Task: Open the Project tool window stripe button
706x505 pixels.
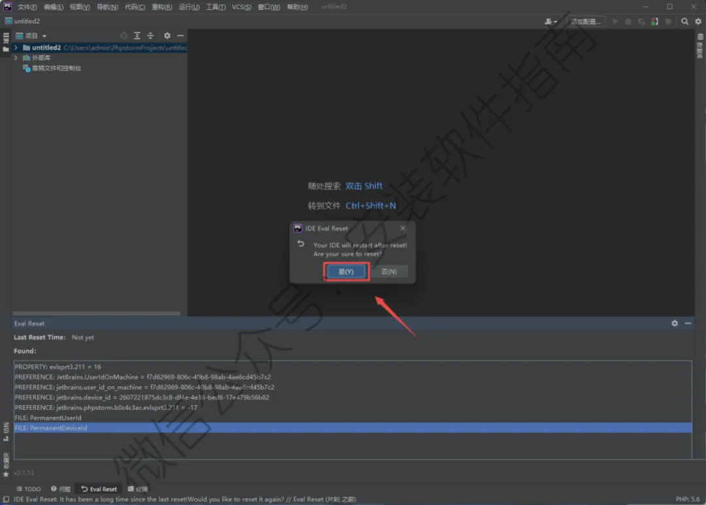Action: click(x=6, y=42)
